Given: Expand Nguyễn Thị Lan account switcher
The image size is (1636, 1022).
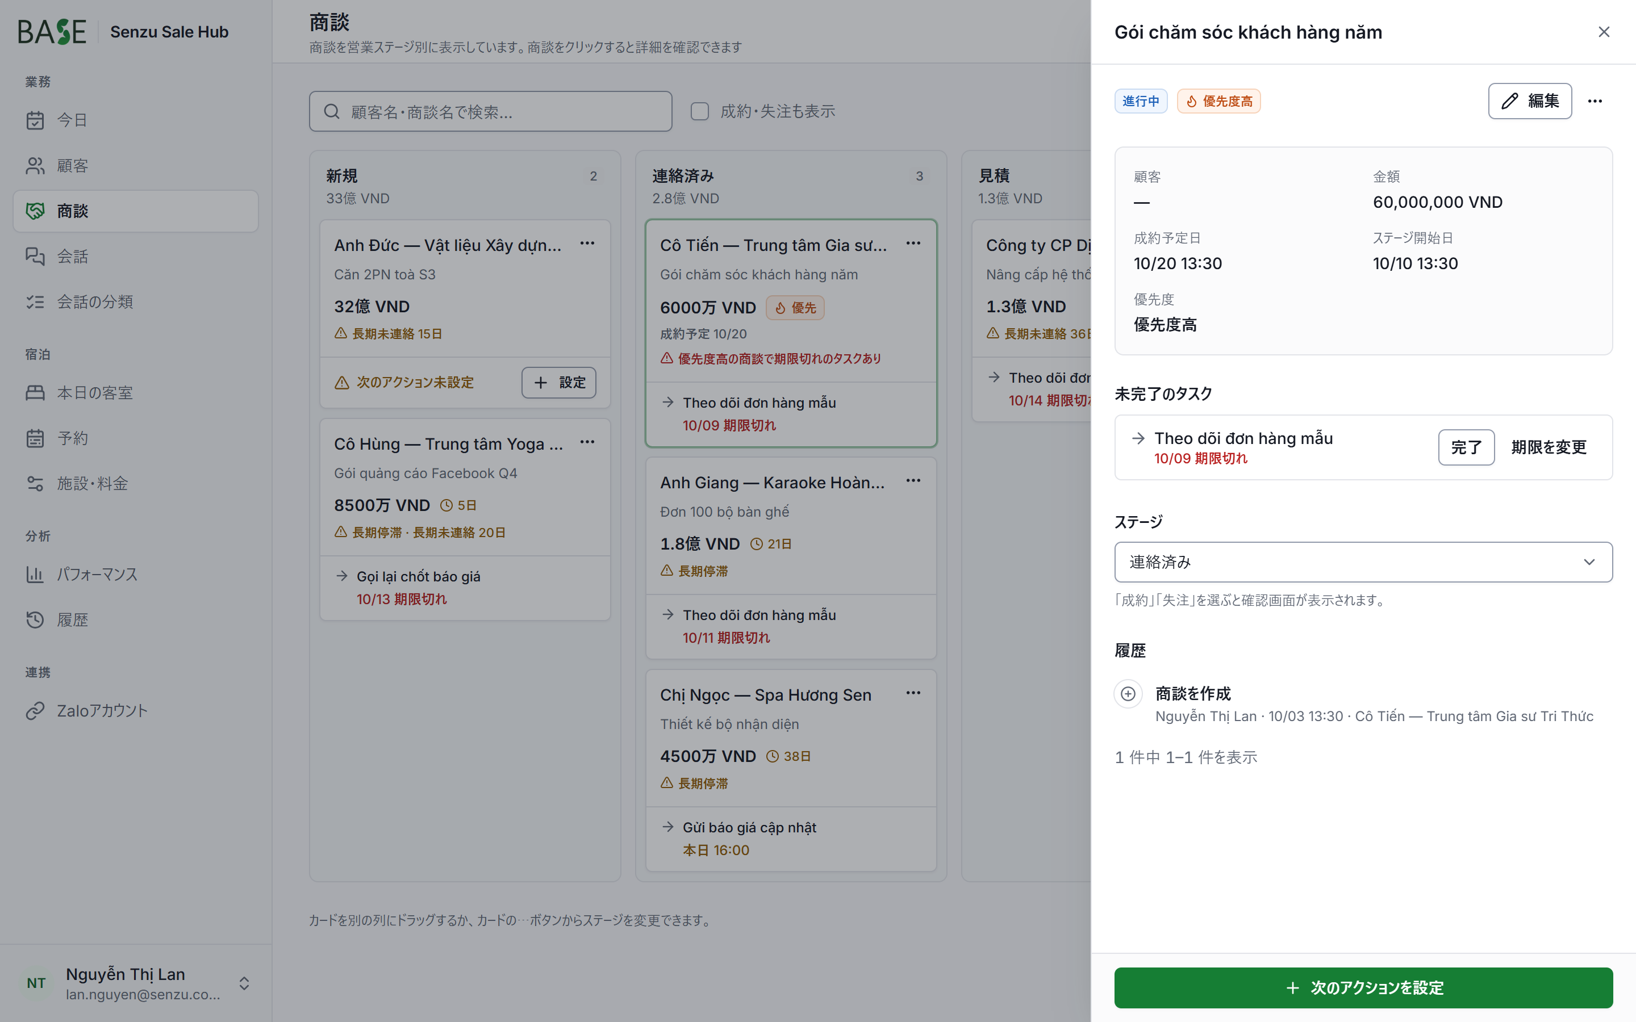Looking at the screenshot, I should 135,983.
